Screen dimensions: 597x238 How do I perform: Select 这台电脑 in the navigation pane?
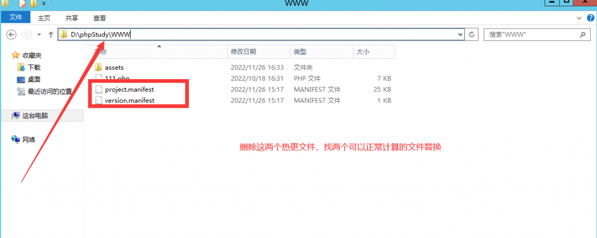pyautogui.click(x=35, y=116)
